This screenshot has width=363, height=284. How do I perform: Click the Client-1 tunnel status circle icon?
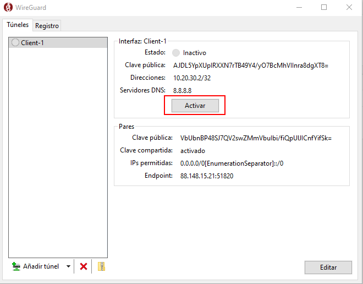15,43
